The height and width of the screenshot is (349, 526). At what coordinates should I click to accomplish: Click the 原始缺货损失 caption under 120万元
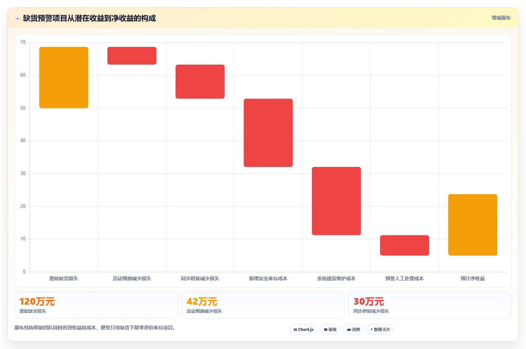[33, 311]
